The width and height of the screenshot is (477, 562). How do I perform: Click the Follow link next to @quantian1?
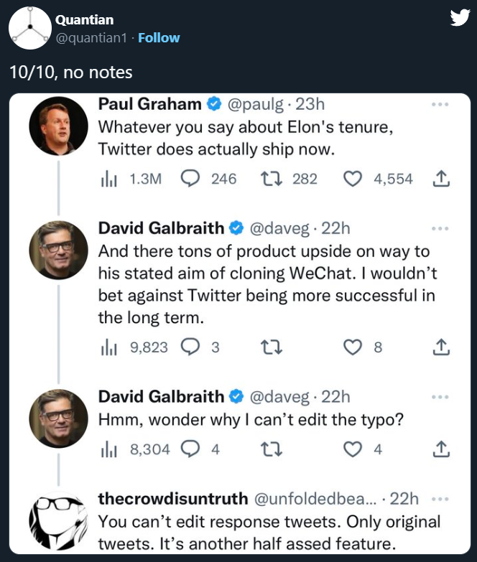159,37
